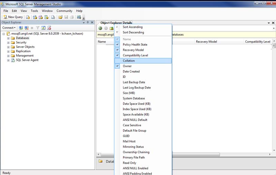Open the Object Explorer window position dropdown

(84, 23)
